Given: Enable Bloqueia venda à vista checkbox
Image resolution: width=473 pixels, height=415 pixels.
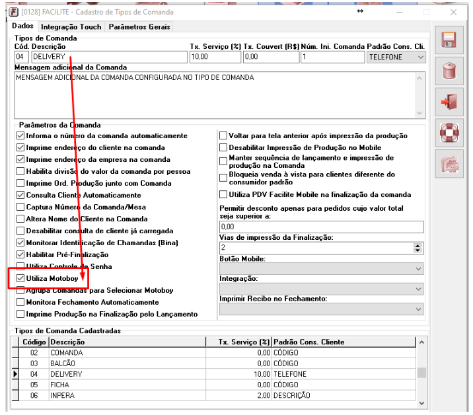Looking at the screenshot, I should (x=223, y=178).
